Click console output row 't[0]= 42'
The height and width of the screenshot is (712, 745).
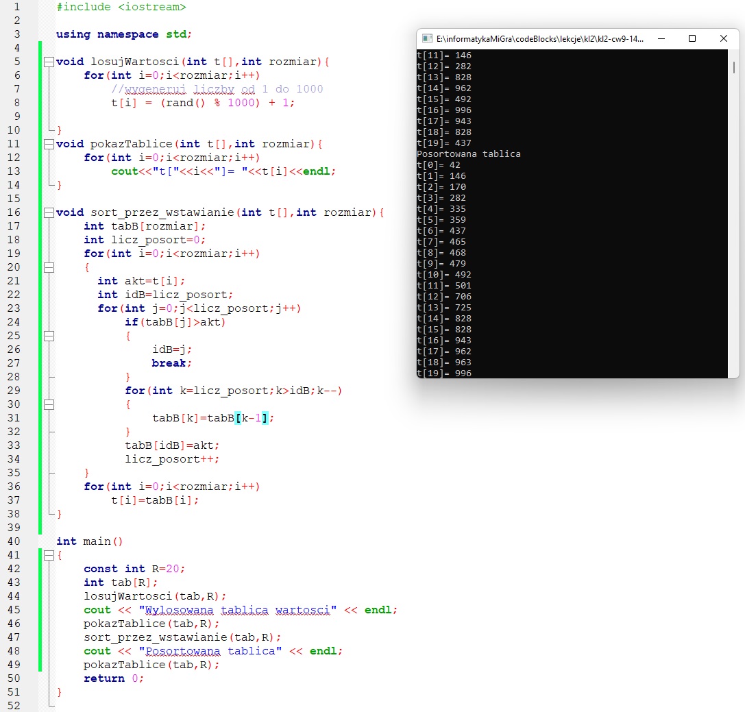click(x=439, y=165)
